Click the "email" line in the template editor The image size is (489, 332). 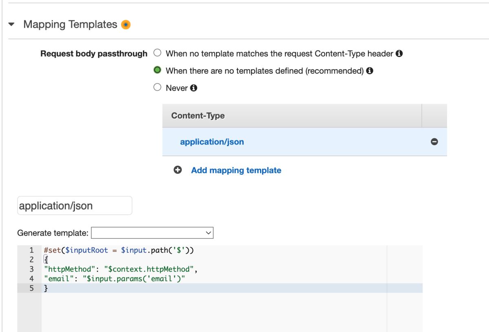point(115,279)
